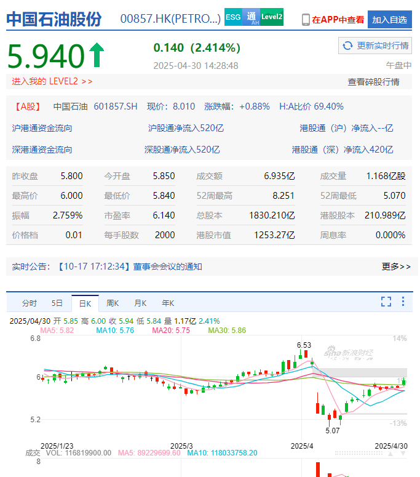Screen dimensions: 420x477
Task: Click the 沪股通净流入520亿 text
Action: [x=186, y=128]
